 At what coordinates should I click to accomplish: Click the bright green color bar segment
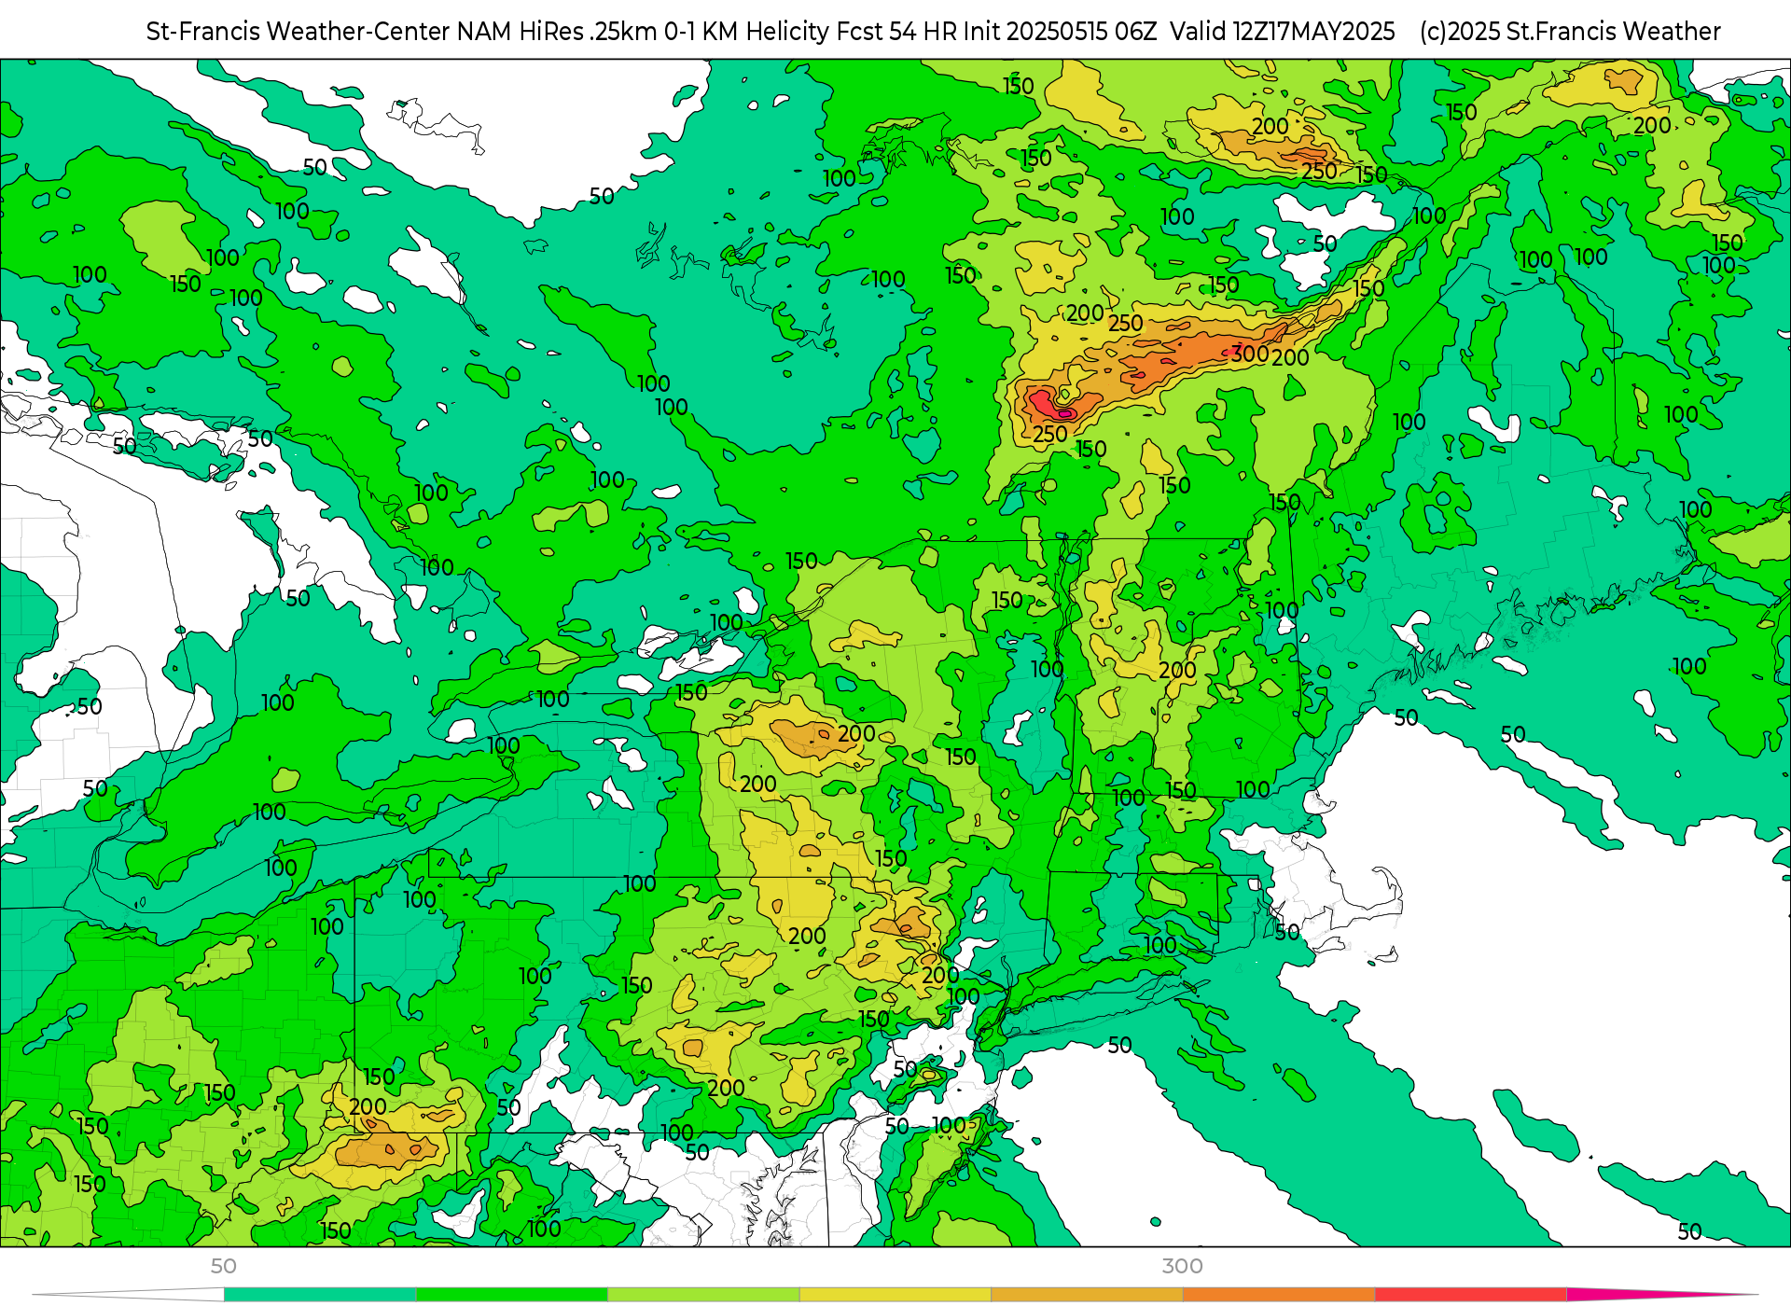(512, 1294)
